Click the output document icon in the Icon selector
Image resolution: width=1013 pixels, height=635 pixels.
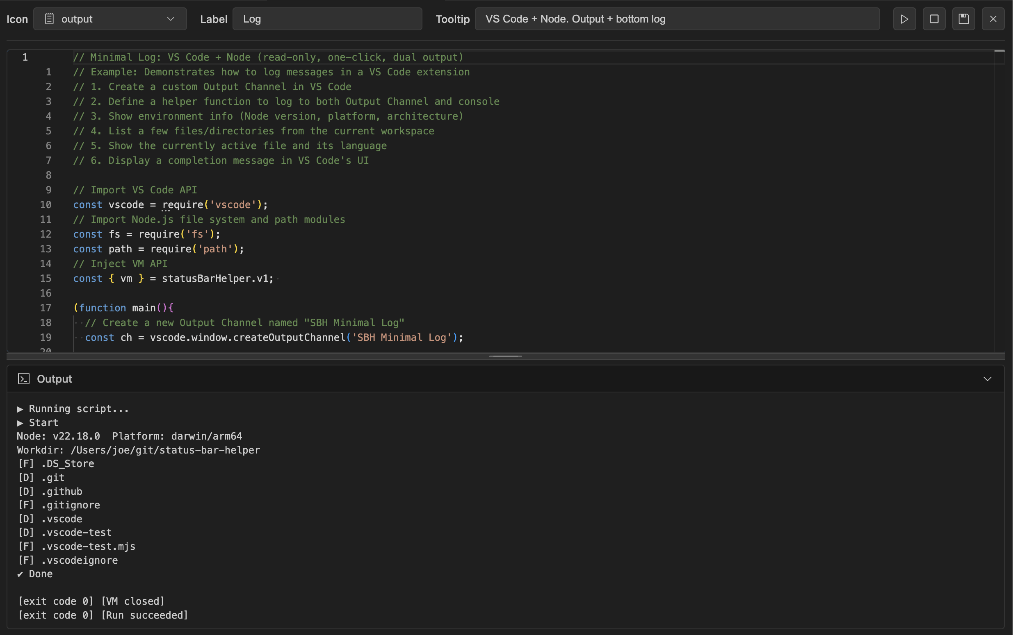(49, 19)
